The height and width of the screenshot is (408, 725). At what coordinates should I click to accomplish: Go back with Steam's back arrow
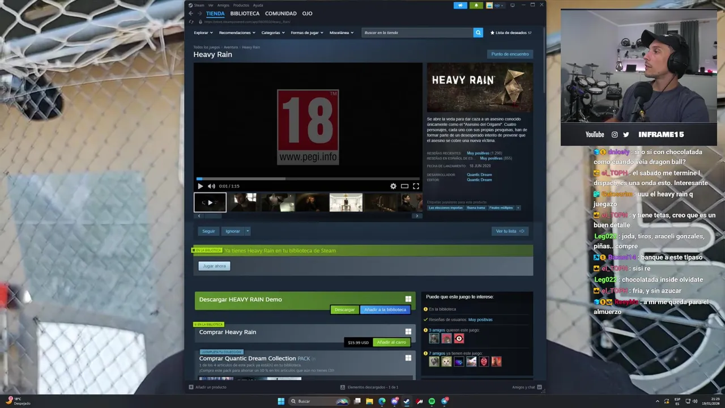point(191,13)
